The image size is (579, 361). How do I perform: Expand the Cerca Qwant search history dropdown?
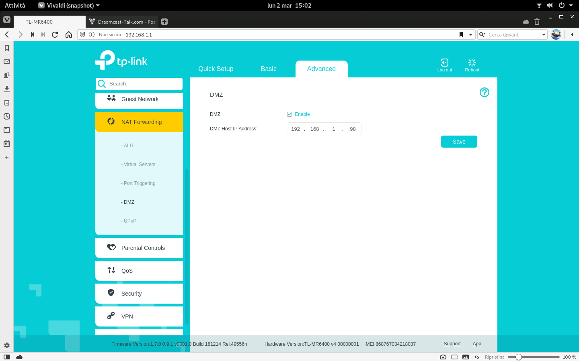point(544,34)
